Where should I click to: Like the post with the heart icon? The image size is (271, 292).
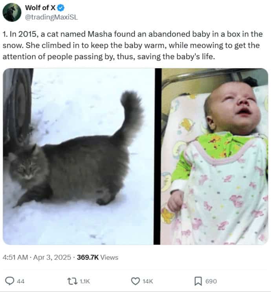tap(135, 281)
